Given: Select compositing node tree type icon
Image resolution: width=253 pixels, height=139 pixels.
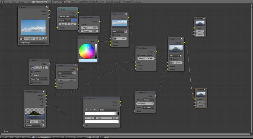Looking at the screenshot, I should click(34, 137).
